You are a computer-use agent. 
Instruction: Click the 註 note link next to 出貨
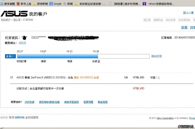click(99, 61)
